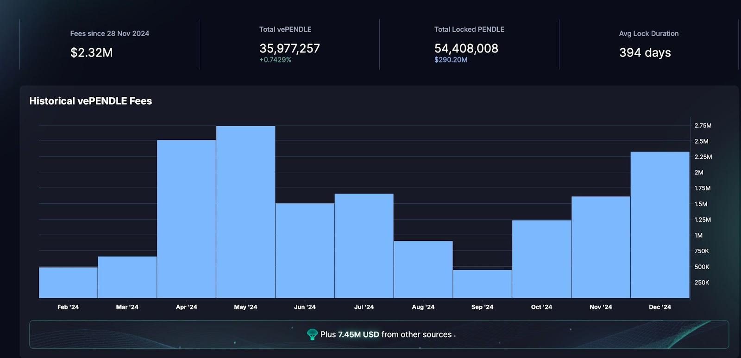Viewport: 741px width, 358px height.
Task: Click the Oct '24 fee bar
Action: click(541, 259)
